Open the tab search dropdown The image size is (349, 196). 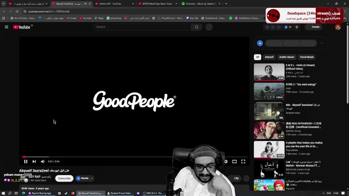pos(4,4)
